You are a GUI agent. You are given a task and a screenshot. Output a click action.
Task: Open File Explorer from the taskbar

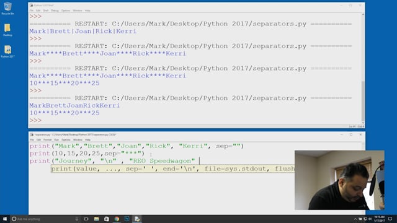click(96, 219)
